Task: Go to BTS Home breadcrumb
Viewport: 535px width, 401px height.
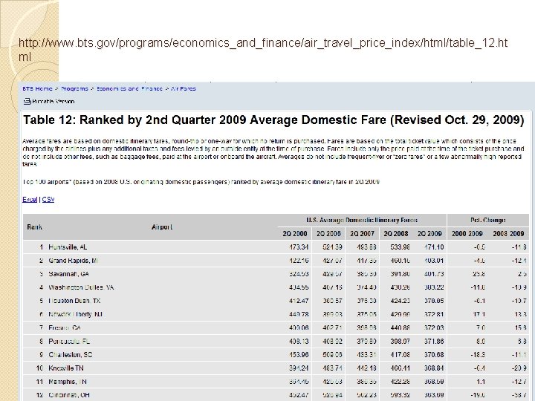Action: point(37,88)
